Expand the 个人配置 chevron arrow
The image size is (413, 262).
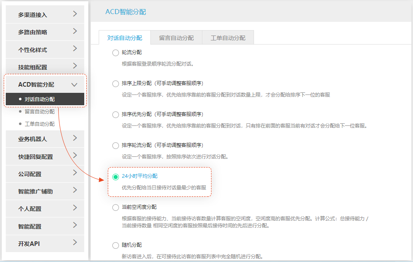pos(75,208)
